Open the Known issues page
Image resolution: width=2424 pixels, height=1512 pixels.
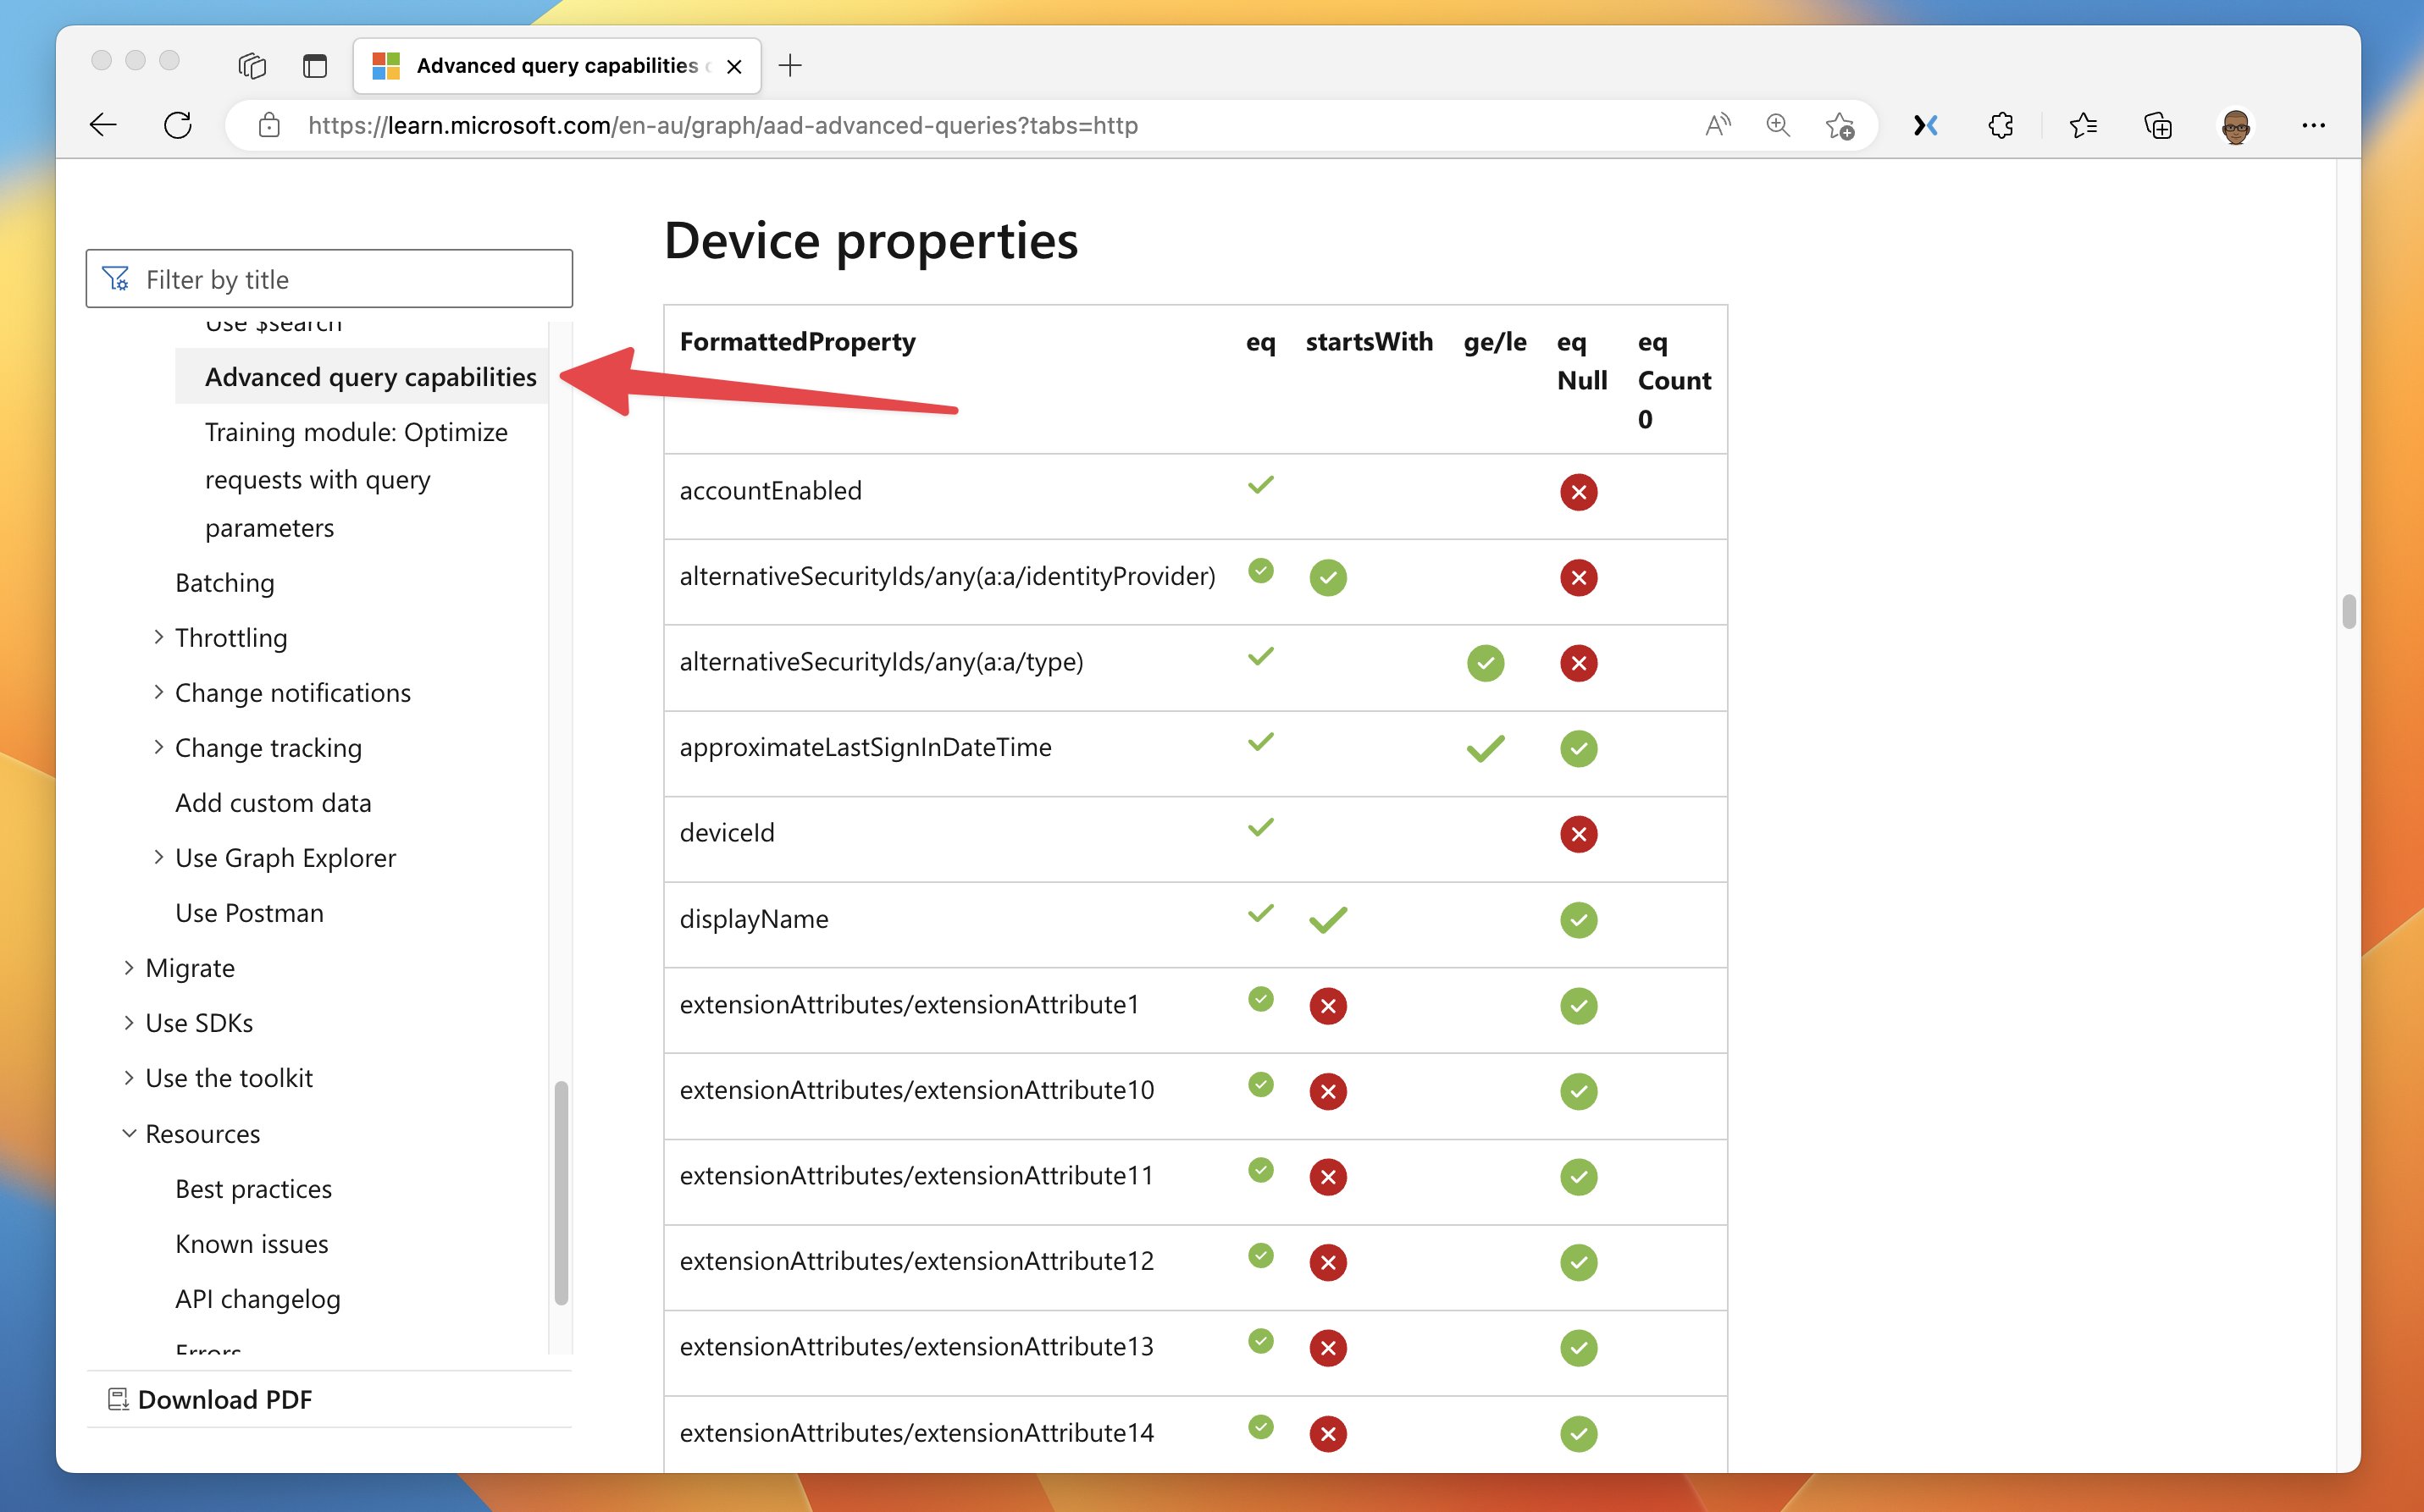pos(251,1243)
